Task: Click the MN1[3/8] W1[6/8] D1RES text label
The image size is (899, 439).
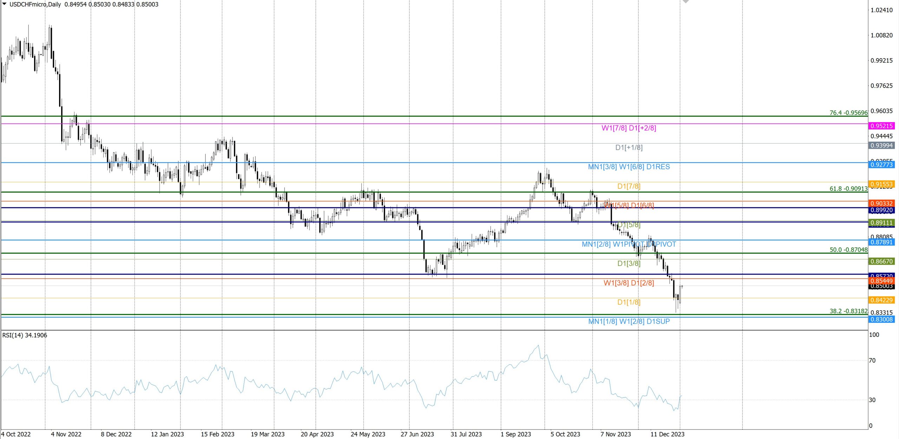Action: (629, 167)
